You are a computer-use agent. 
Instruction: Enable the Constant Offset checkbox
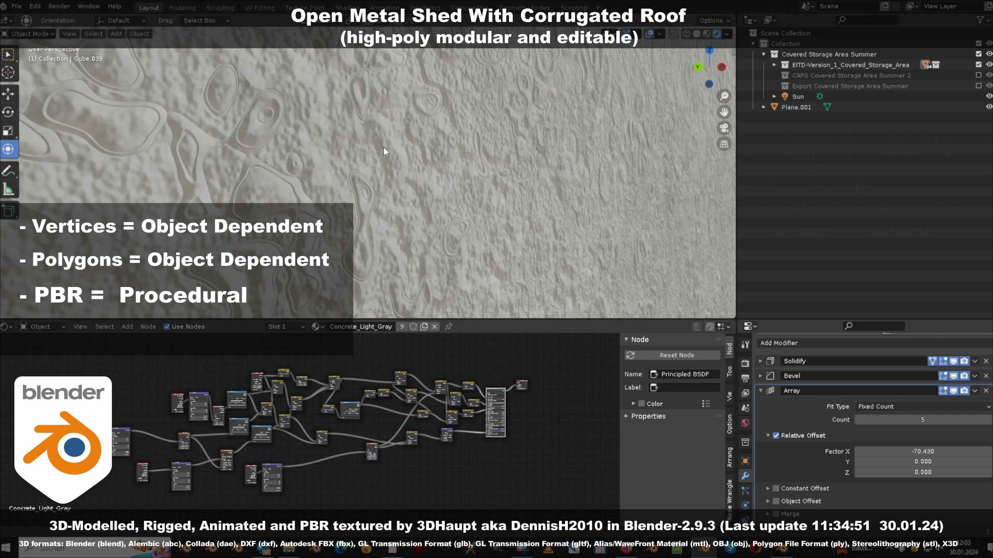776,488
